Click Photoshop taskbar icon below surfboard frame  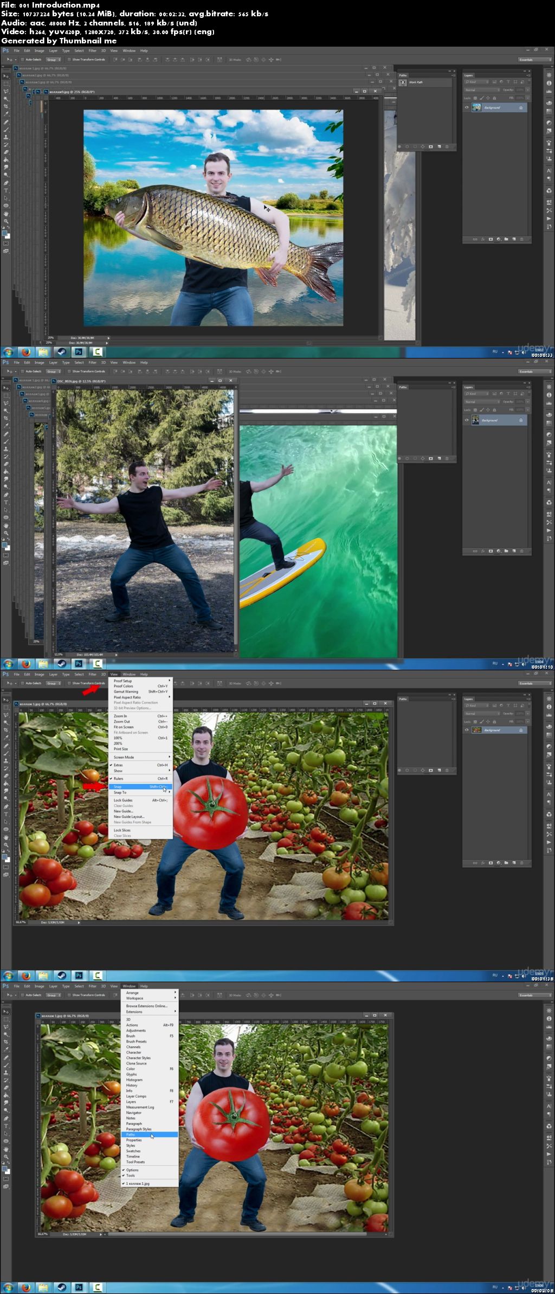pos(79,663)
